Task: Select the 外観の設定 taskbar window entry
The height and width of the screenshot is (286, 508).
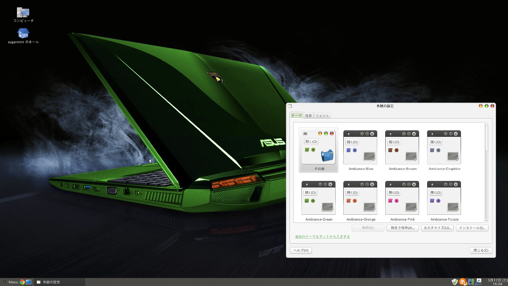Action: [x=59, y=282]
